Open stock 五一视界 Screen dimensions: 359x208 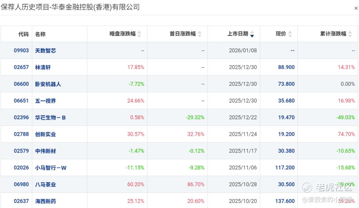(45, 101)
